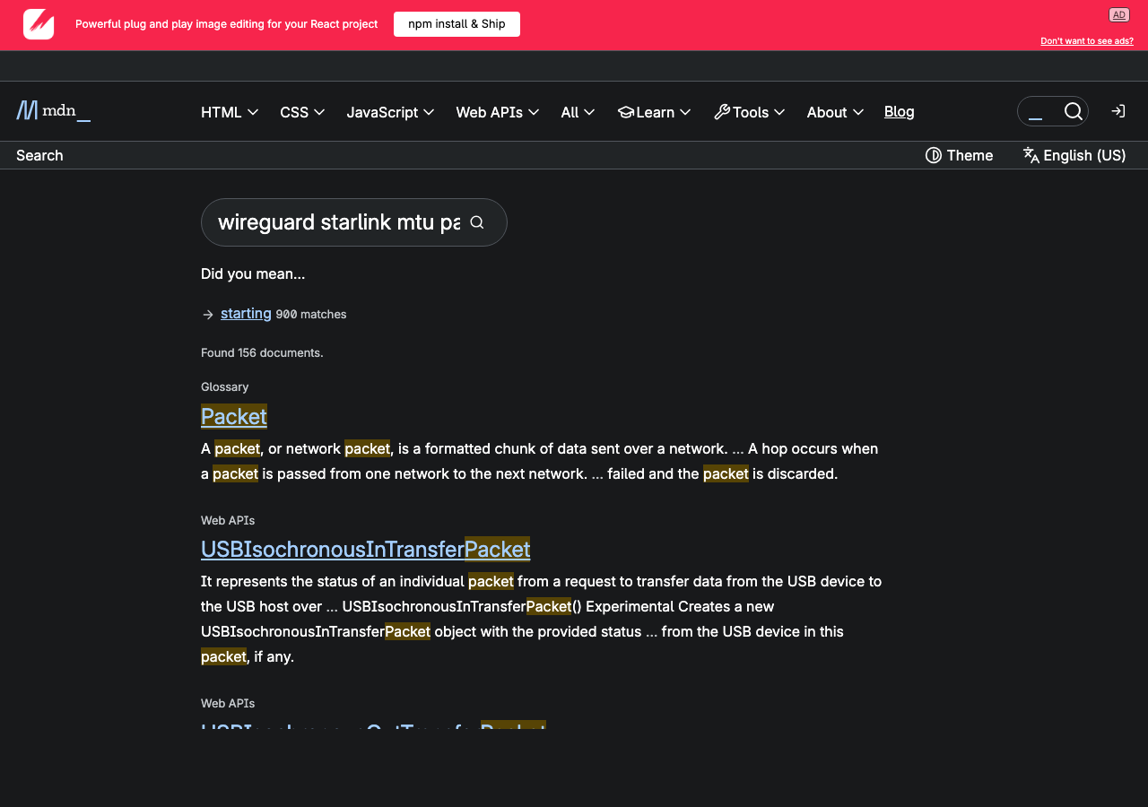Click the login arrow icon
The height and width of the screenshot is (807, 1148).
click(1118, 111)
